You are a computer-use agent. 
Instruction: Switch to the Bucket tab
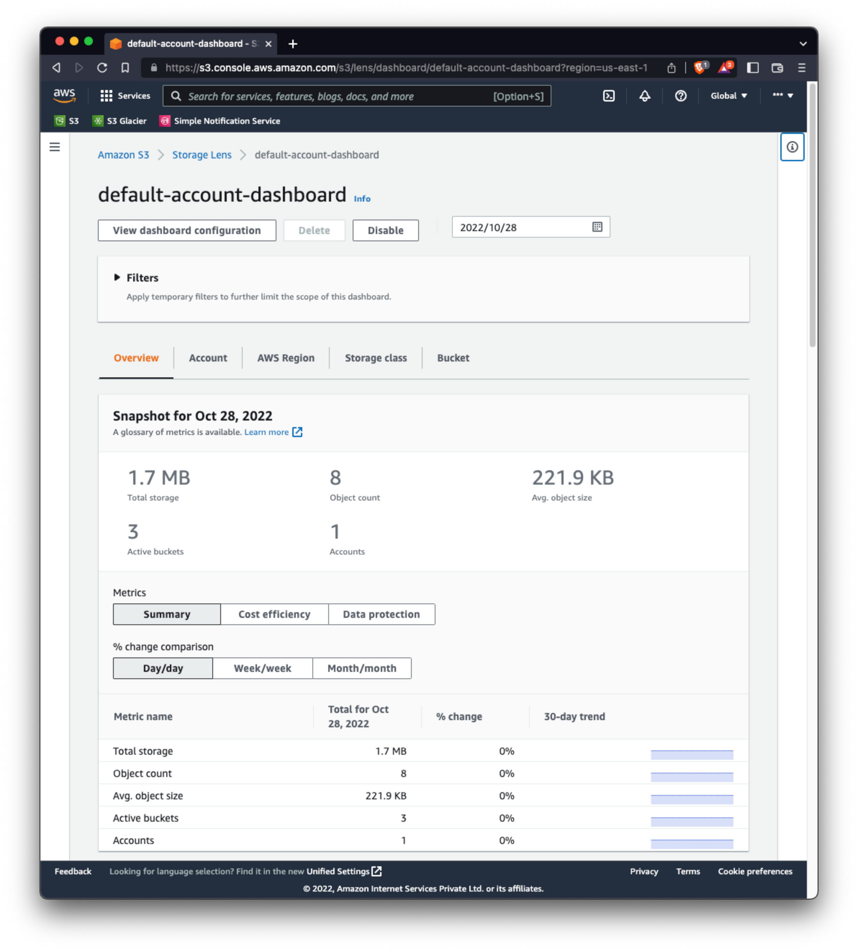(453, 358)
